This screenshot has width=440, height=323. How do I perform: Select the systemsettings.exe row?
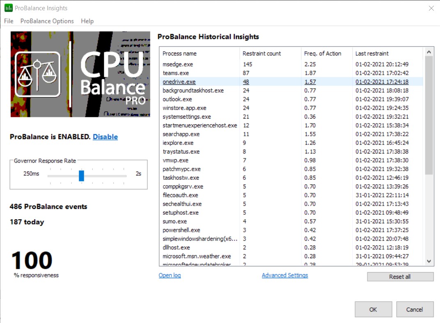point(291,117)
